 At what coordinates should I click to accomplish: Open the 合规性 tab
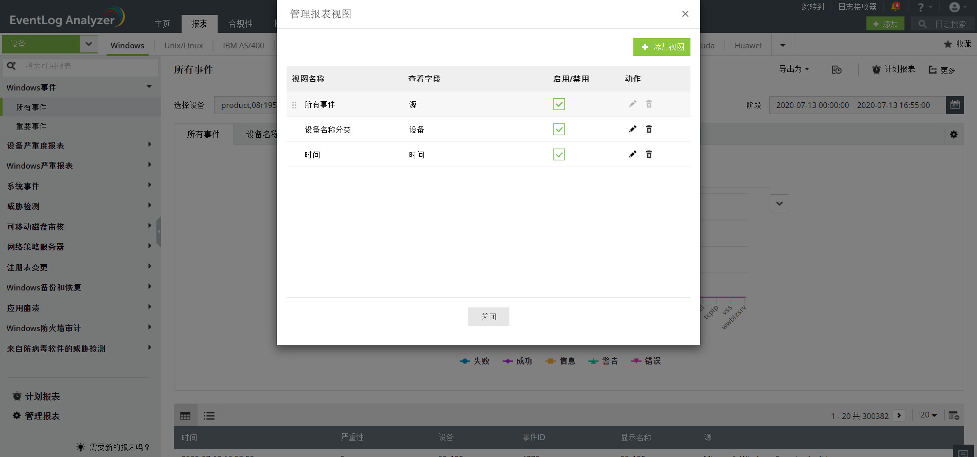(x=240, y=24)
